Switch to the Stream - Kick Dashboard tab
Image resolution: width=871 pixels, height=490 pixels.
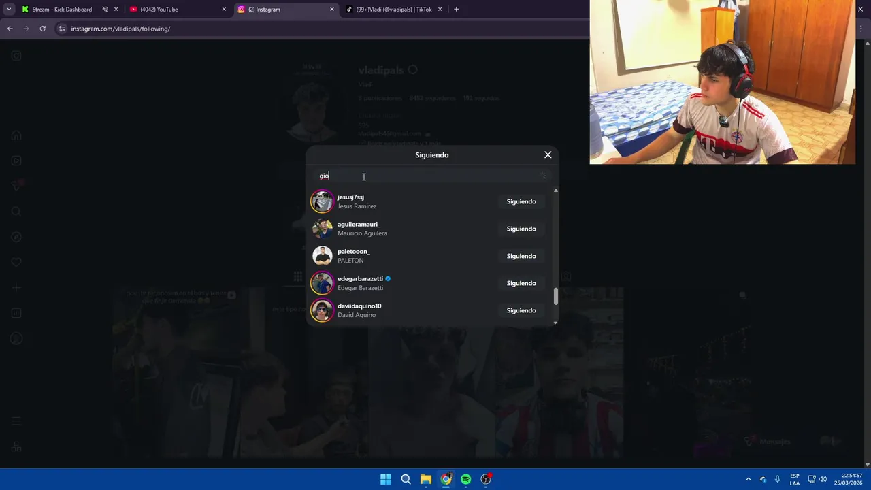61,10
